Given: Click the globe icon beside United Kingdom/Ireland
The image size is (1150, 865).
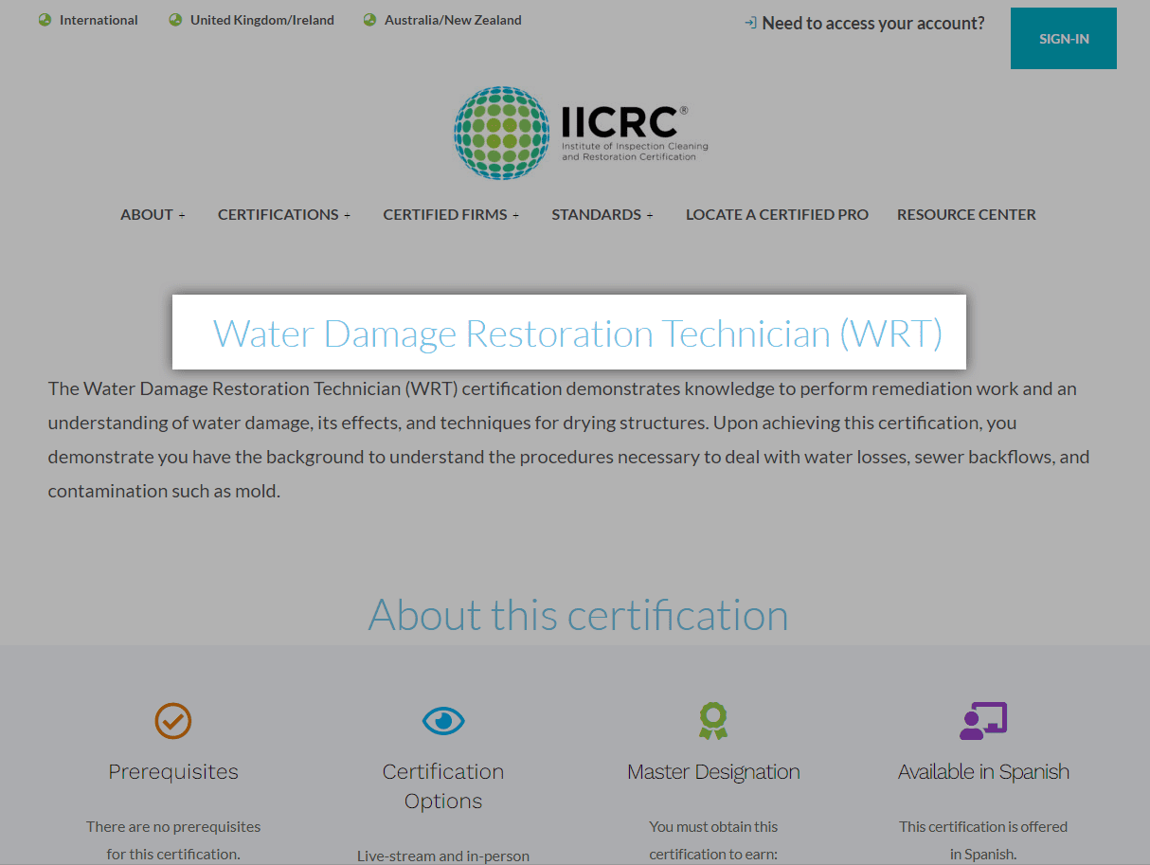Looking at the screenshot, I should [x=175, y=20].
